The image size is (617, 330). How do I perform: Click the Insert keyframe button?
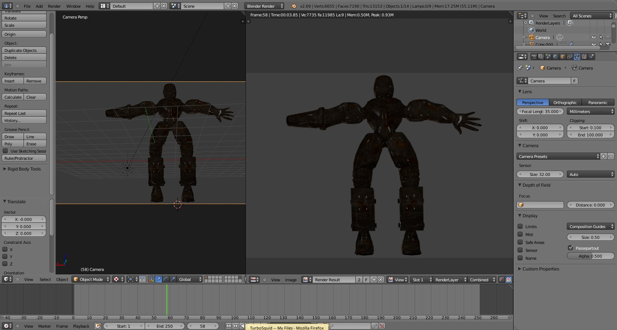[x=13, y=81]
